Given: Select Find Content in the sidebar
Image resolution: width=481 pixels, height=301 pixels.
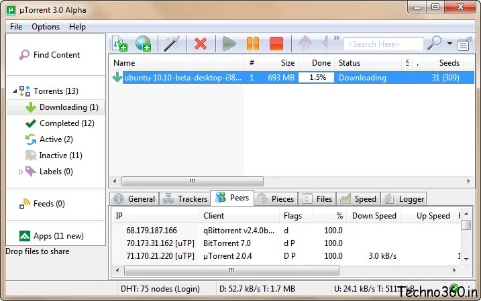Looking at the screenshot, I should click(x=50, y=55).
